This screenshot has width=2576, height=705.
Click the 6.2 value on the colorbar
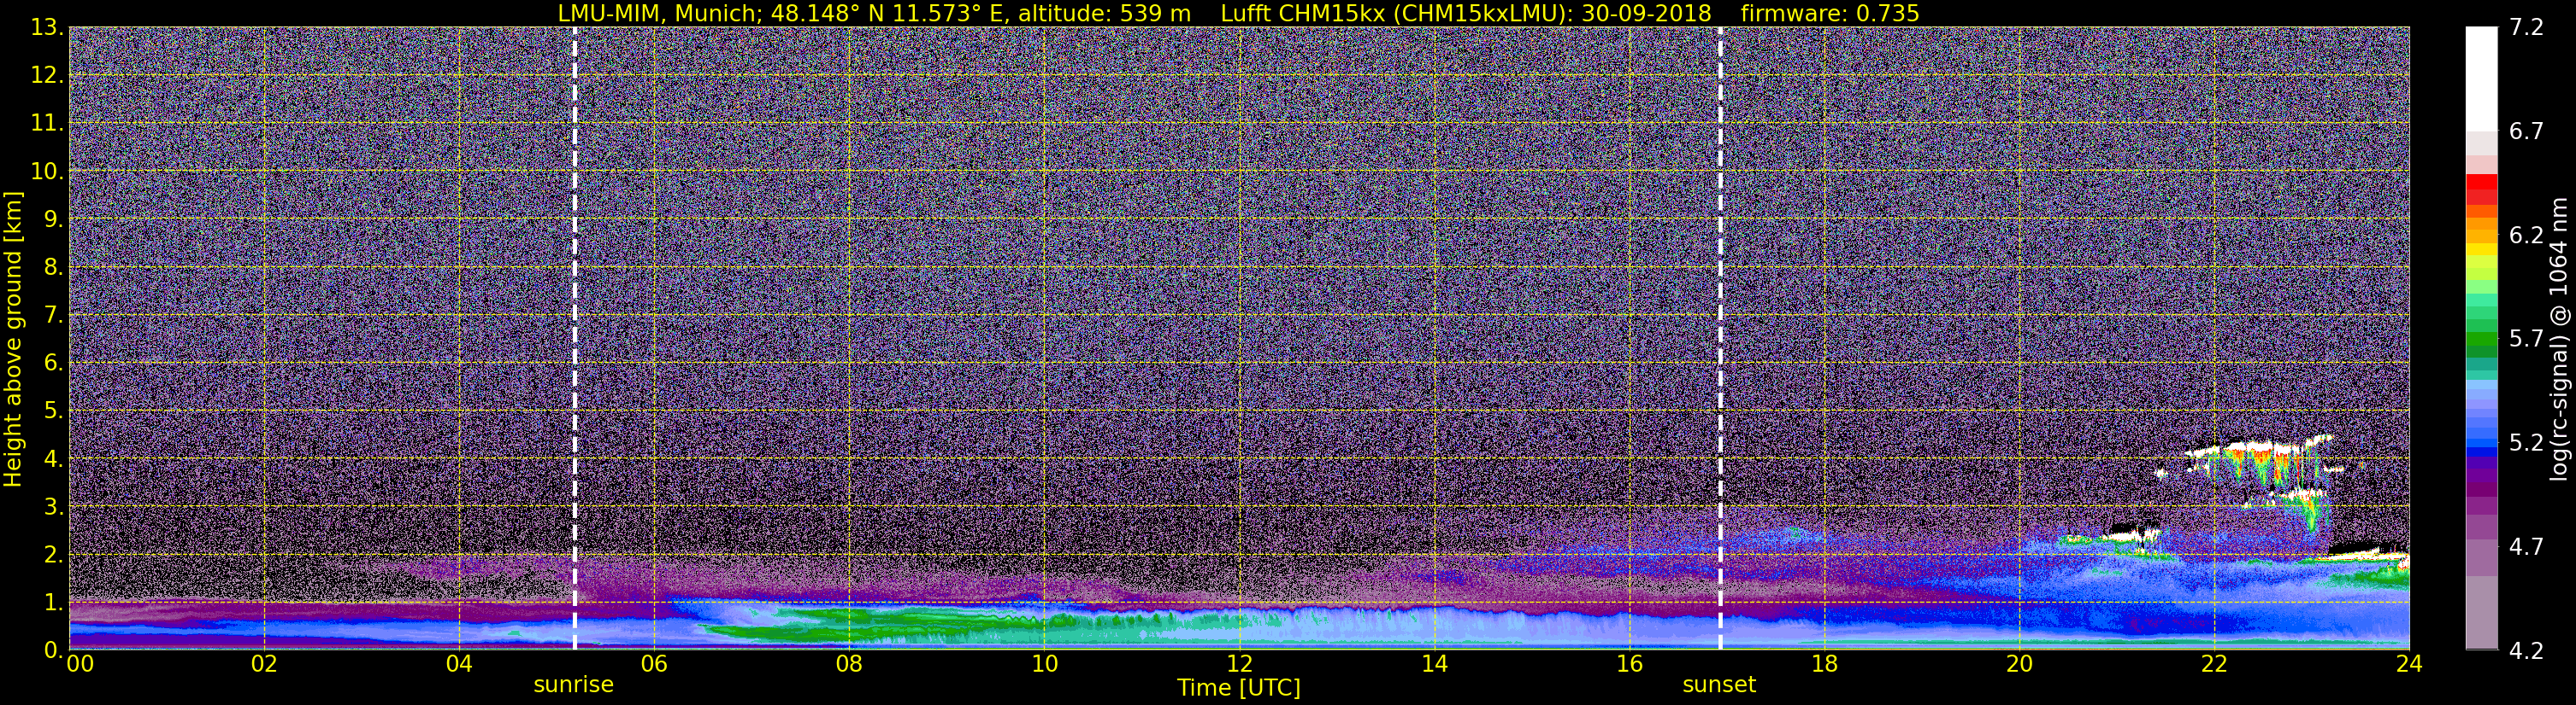(2526, 236)
